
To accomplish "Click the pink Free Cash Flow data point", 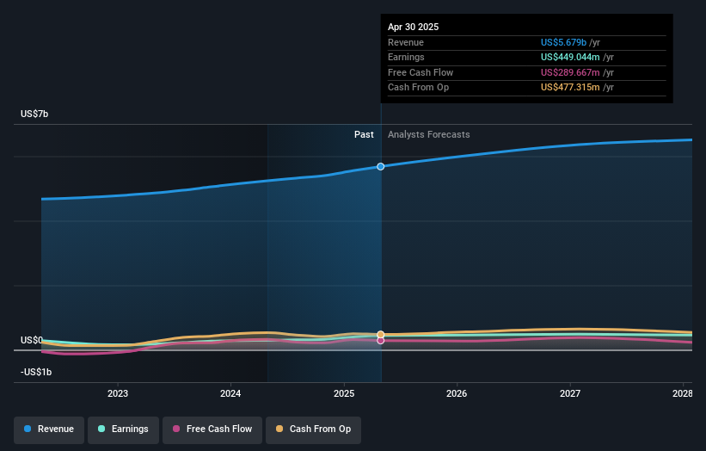I will click(x=381, y=341).
